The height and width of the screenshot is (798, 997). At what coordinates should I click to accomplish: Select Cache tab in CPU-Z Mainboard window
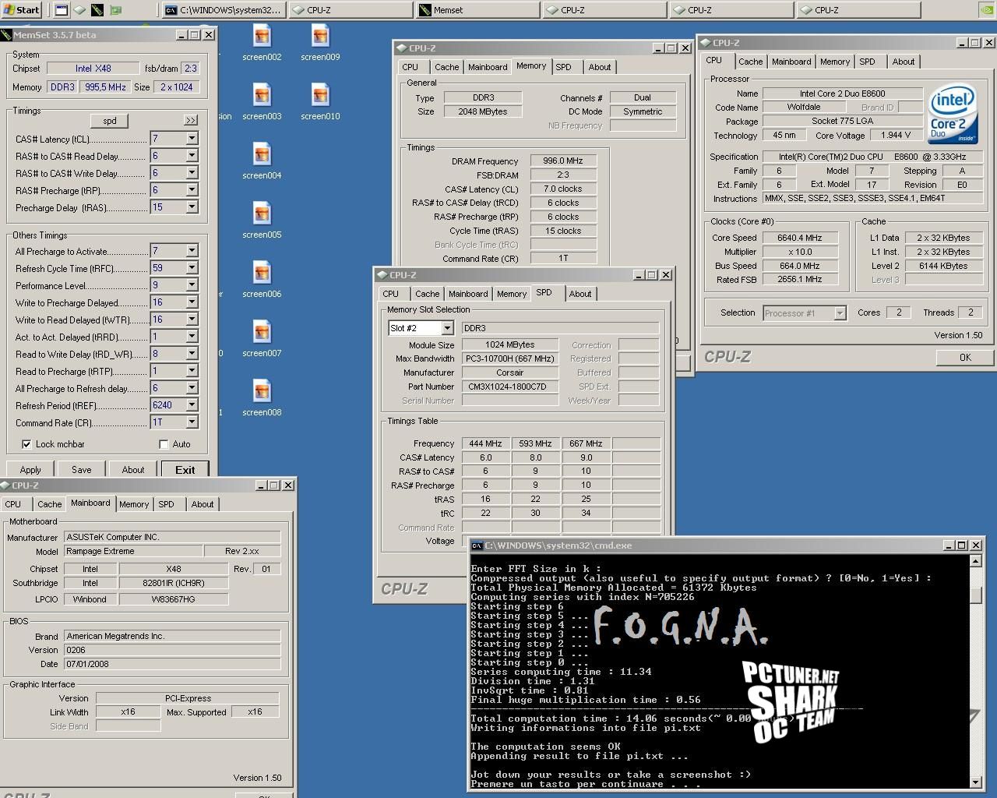(49, 504)
